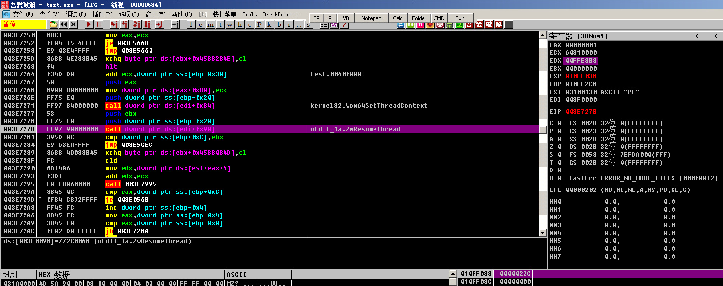Show Threads with 't' button

click(220, 24)
